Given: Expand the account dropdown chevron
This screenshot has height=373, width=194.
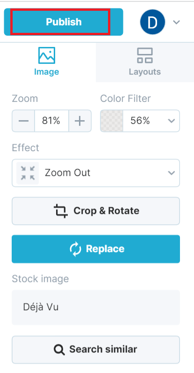Looking at the screenshot, I should tap(176, 22).
